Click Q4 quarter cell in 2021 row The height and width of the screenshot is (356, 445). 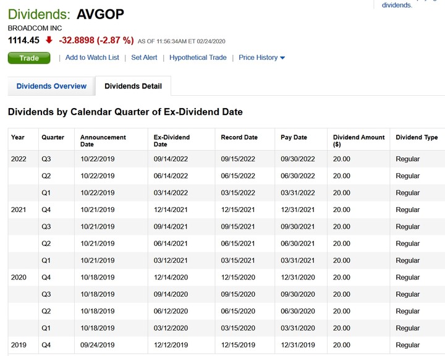pyautogui.click(x=46, y=210)
